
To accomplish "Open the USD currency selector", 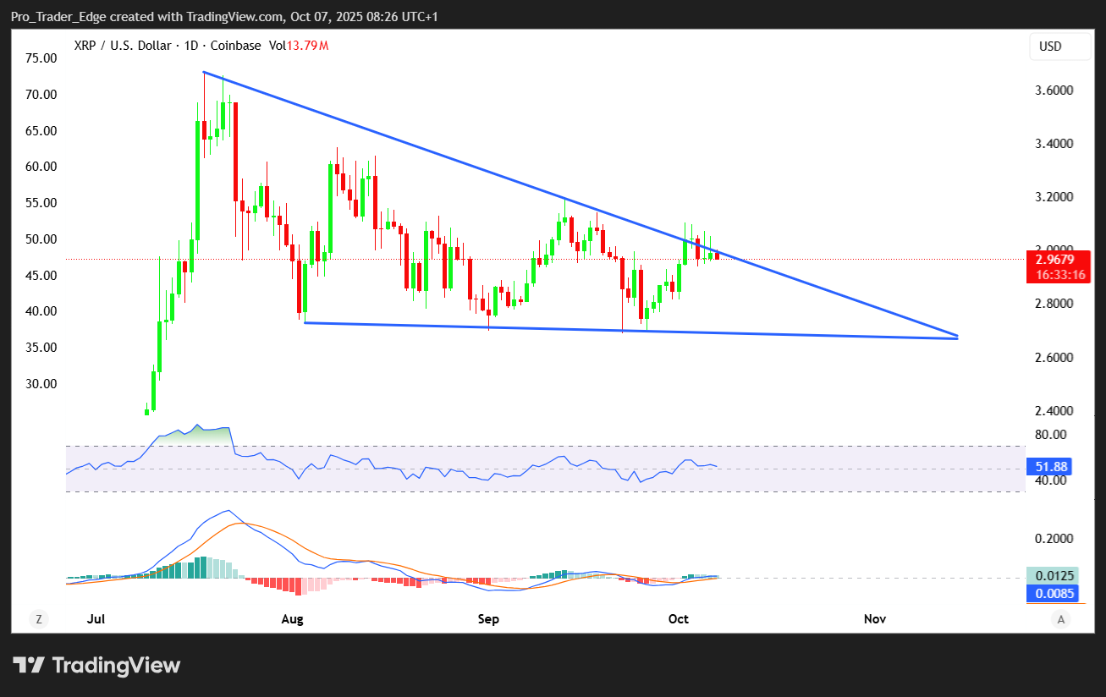I will (x=1060, y=47).
